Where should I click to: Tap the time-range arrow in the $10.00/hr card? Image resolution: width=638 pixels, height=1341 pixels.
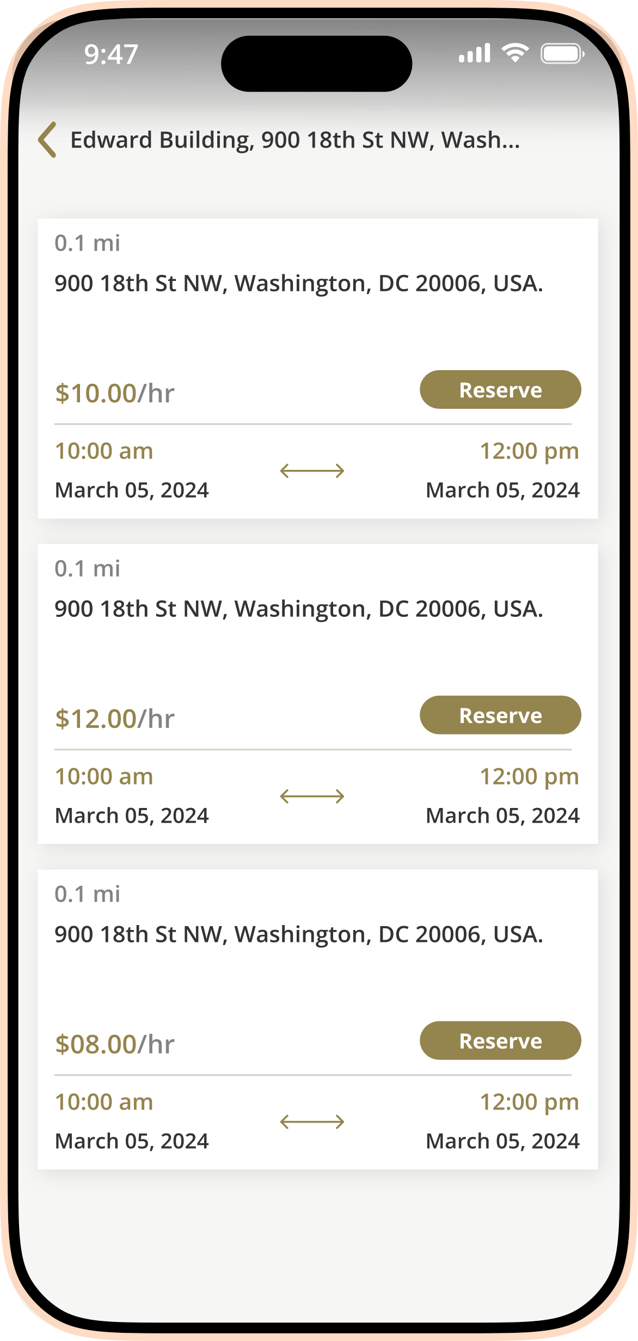tap(312, 470)
